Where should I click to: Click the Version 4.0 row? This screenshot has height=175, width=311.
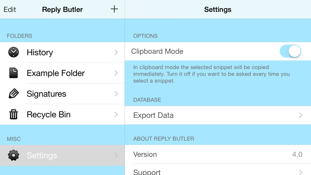tap(218, 154)
